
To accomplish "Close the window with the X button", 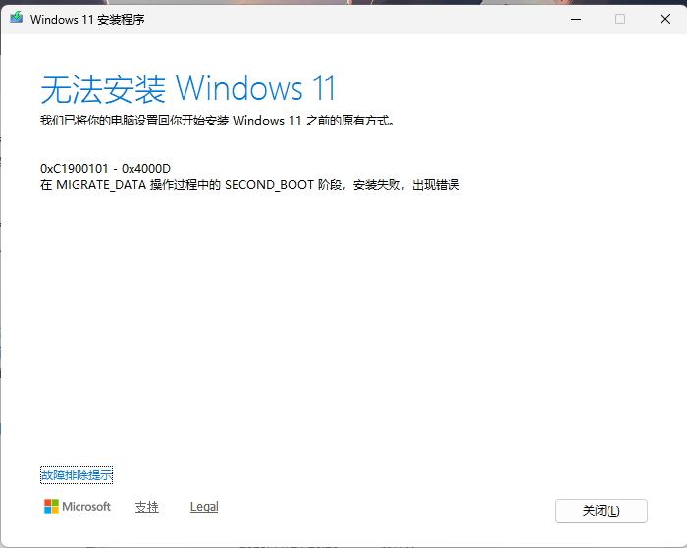I will pyautogui.click(x=665, y=19).
